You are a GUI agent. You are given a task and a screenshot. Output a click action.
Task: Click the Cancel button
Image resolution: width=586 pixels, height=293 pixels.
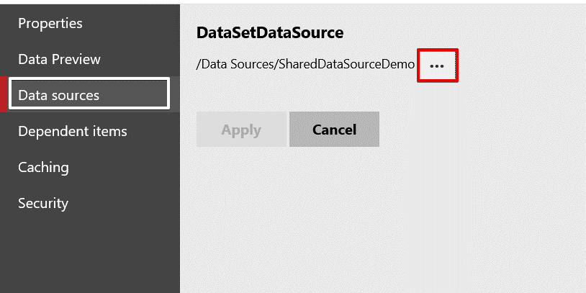click(334, 130)
